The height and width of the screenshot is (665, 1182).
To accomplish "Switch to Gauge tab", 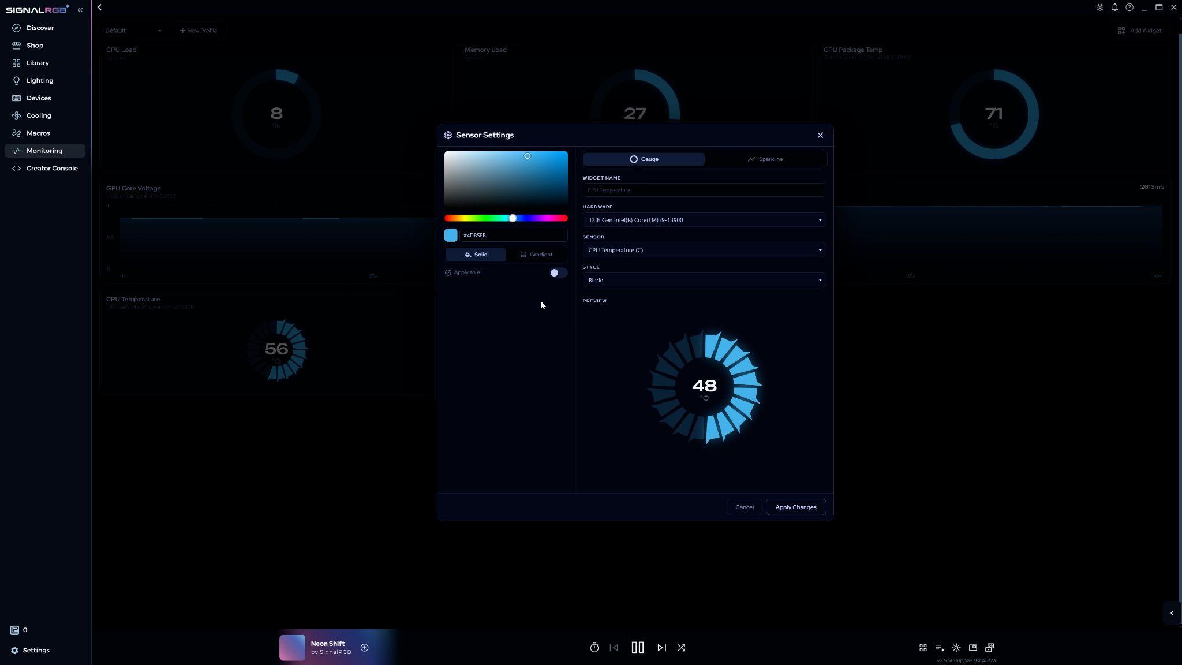I will [x=644, y=159].
